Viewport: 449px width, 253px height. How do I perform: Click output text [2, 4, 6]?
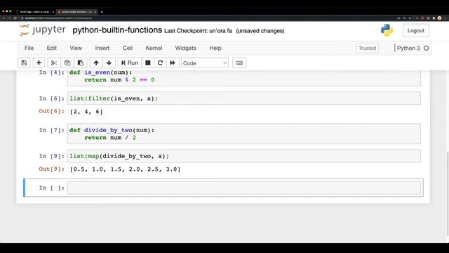click(x=86, y=112)
